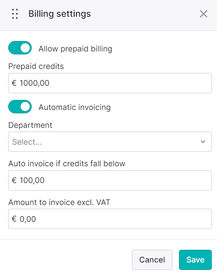The height and width of the screenshot is (277, 217).
Task: Click the dotted drag handle icon
Action: pyautogui.click(x=15, y=14)
